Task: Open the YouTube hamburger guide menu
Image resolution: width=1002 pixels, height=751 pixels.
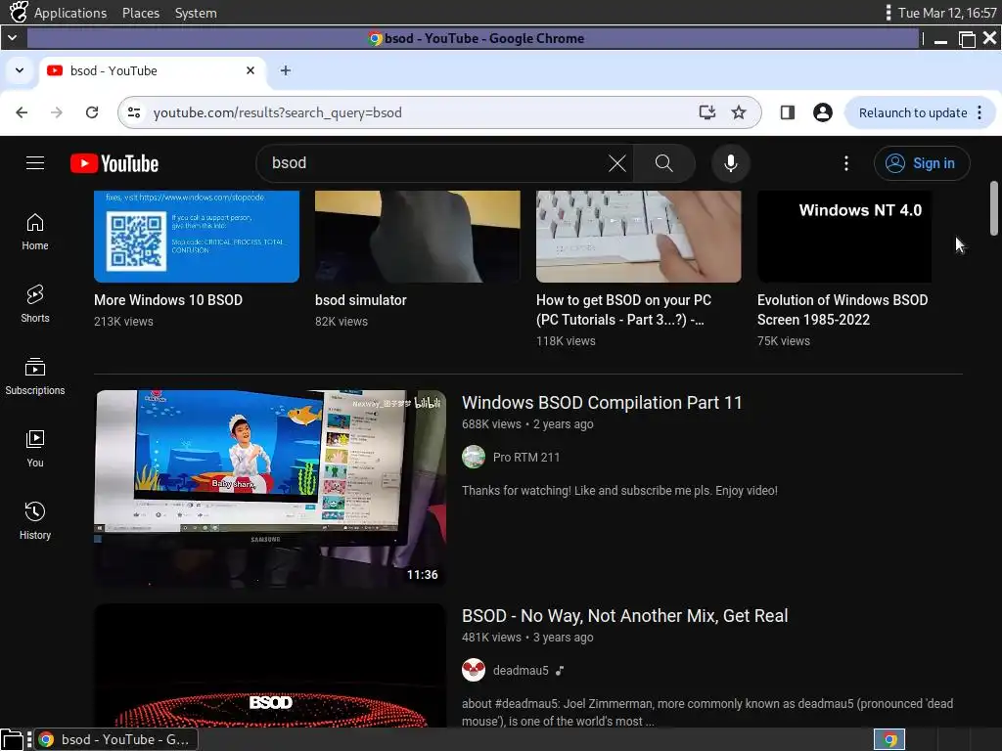Action: (x=35, y=163)
